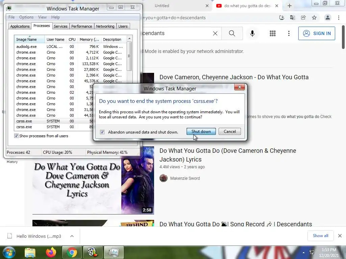Viewport: 346px width, 259px height.
Task: Open 'Do What You Gotta Do Lyrics' video title
Action: 228,155
